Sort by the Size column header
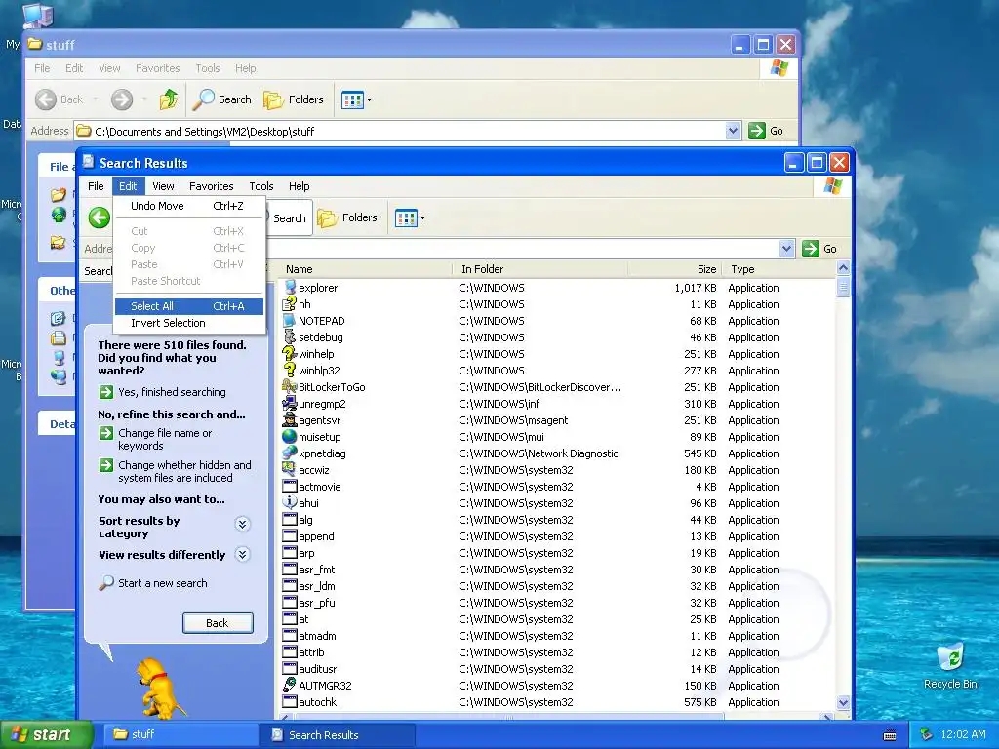 coord(675,269)
